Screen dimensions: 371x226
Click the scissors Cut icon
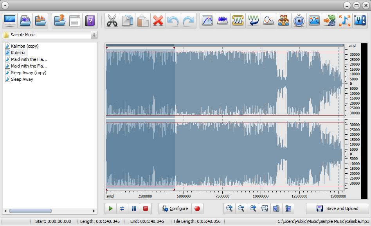(x=112, y=21)
